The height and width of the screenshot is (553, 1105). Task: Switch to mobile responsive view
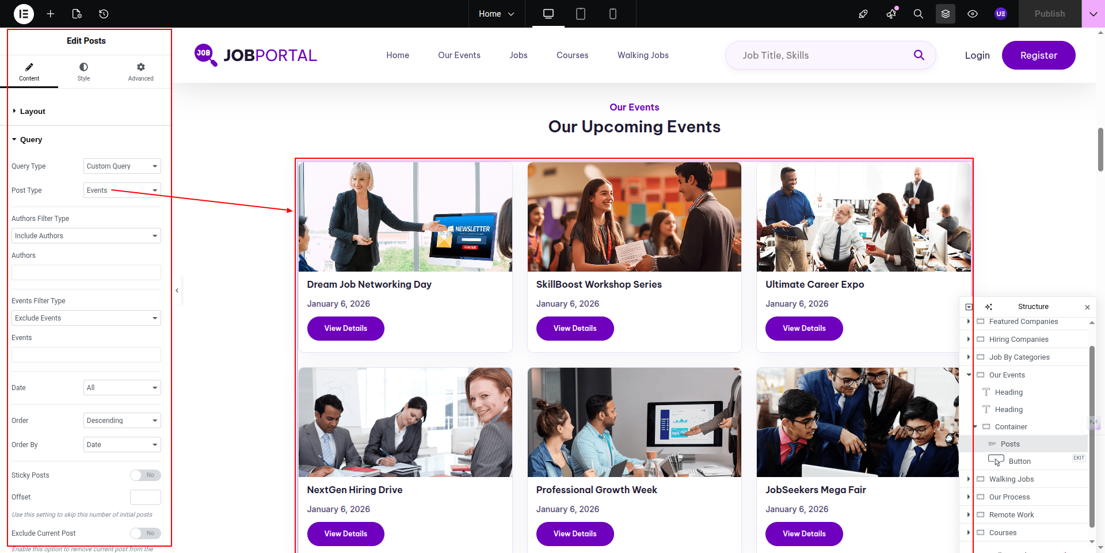point(612,14)
